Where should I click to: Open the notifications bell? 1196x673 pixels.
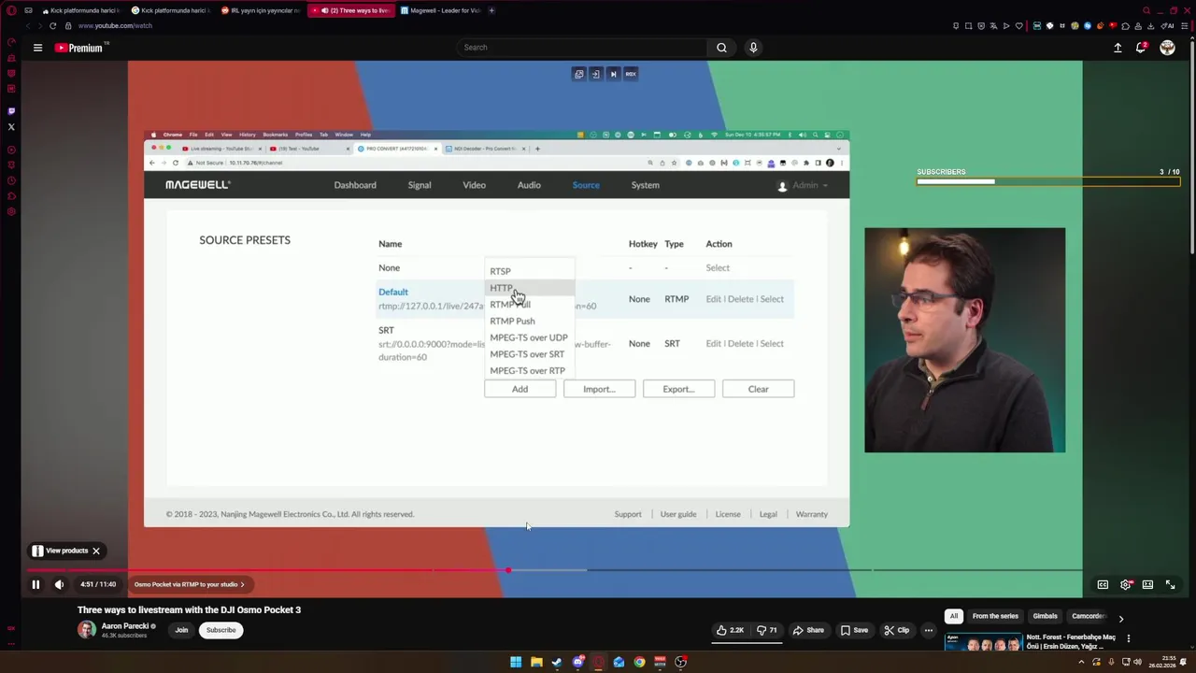(x=1141, y=48)
